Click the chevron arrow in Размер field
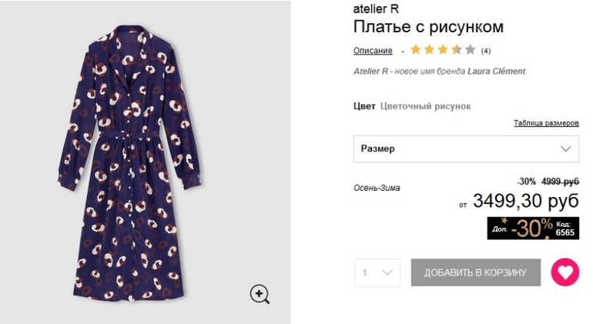 click(566, 149)
